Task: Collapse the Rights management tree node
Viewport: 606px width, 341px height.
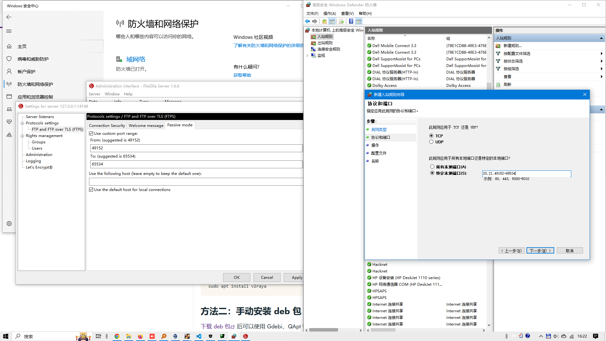Action: (x=22, y=136)
